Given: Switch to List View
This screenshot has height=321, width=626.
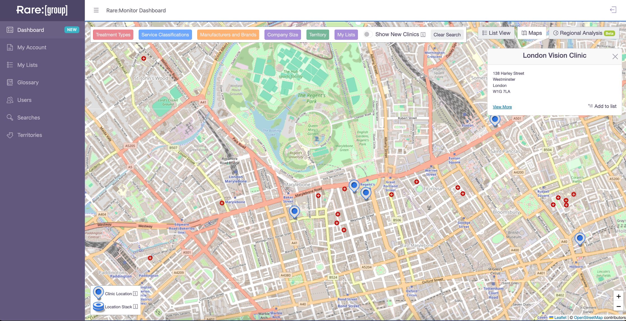Looking at the screenshot, I should pos(496,33).
